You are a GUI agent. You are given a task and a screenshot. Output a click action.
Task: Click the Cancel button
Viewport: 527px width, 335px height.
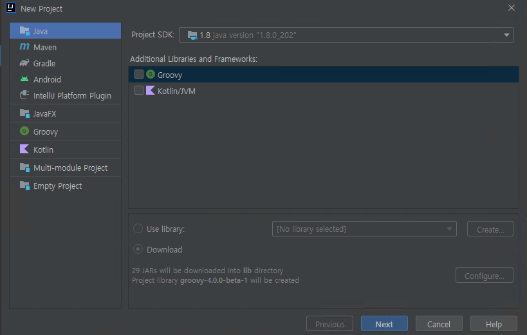439,324
